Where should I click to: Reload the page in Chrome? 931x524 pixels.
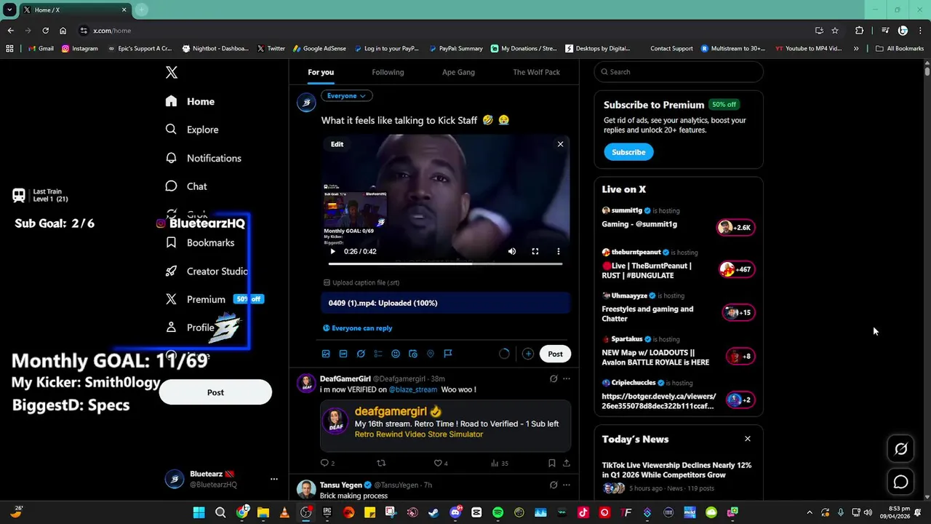point(45,31)
